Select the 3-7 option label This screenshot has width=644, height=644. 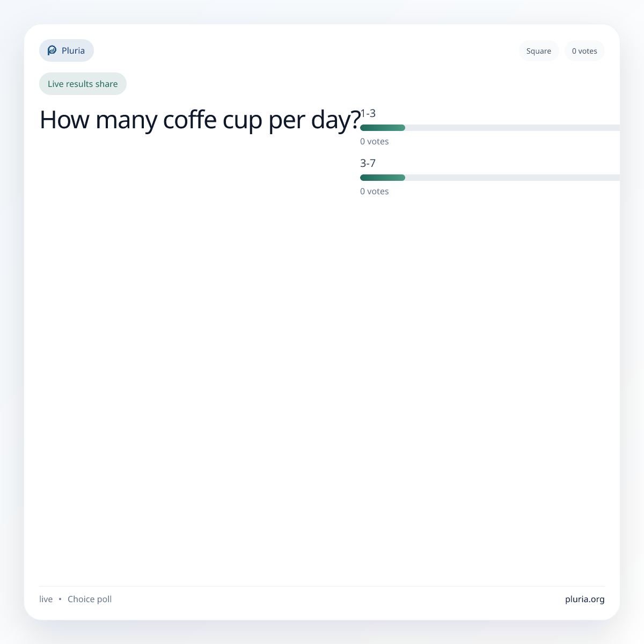click(x=368, y=163)
